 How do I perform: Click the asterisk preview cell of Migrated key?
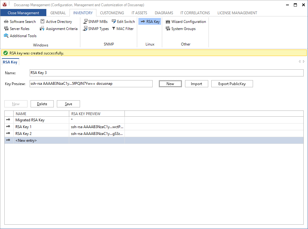click(97, 120)
